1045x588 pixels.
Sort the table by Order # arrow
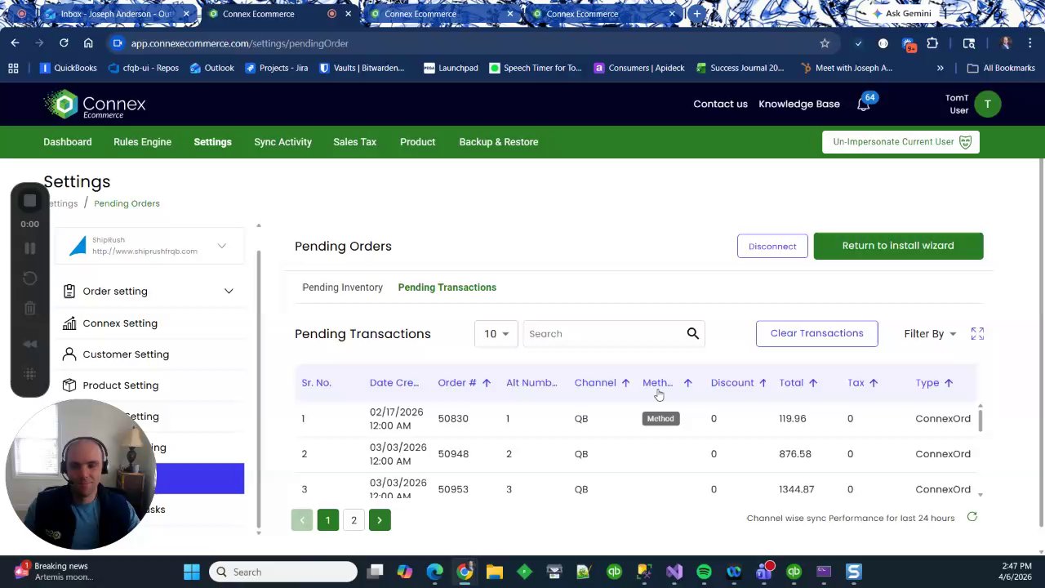[x=487, y=383]
